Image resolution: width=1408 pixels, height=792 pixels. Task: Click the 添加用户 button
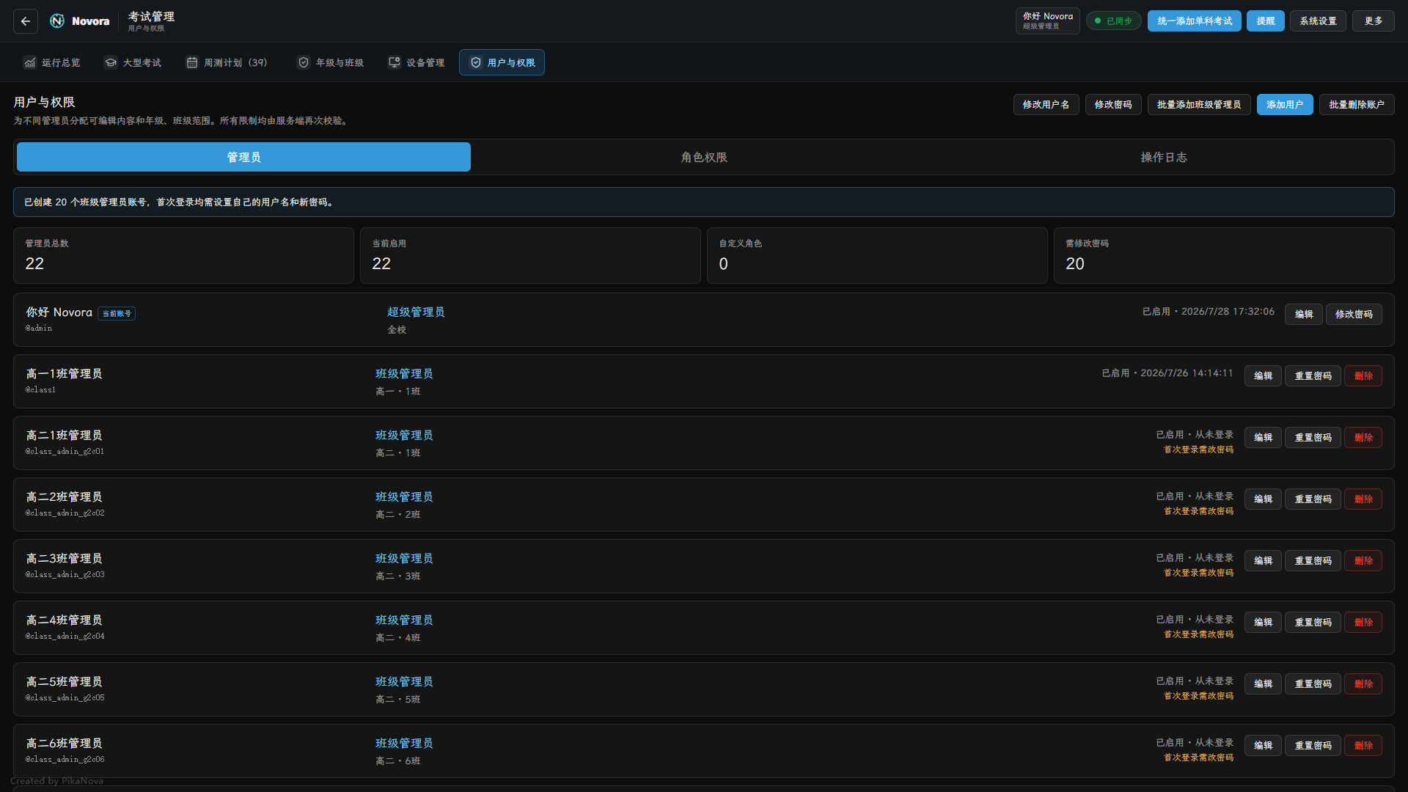pyautogui.click(x=1285, y=105)
